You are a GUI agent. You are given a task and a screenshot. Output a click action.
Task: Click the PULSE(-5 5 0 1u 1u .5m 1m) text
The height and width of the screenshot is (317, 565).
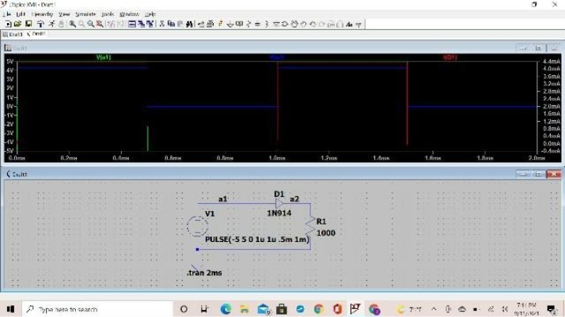pyautogui.click(x=257, y=240)
